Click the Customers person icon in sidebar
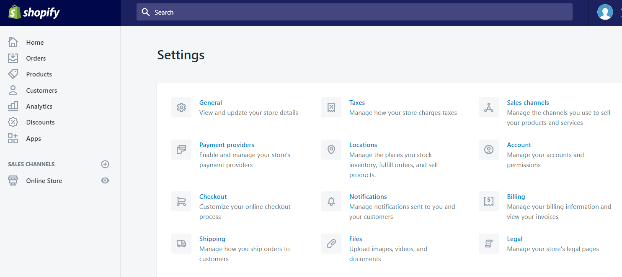The height and width of the screenshot is (277, 622). 13,90
